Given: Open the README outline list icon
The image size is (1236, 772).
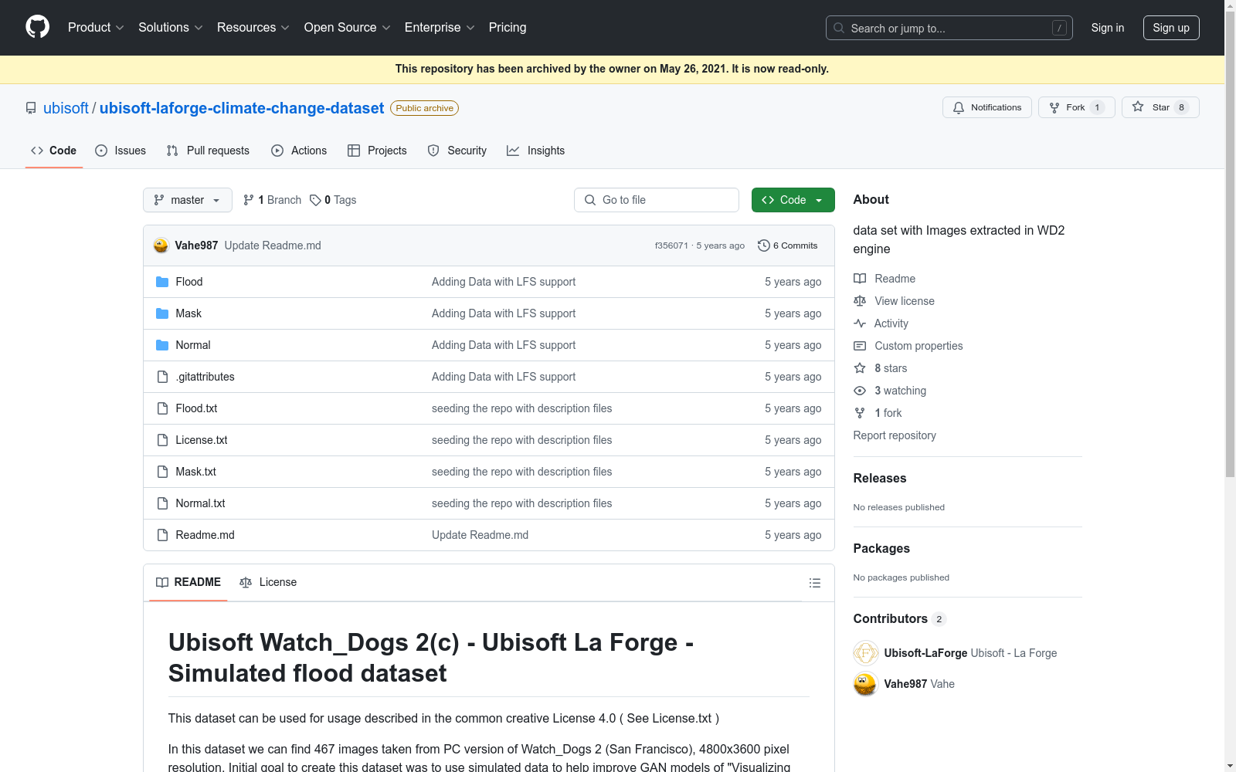Looking at the screenshot, I should pyautogui.click(x=814, y=583).
